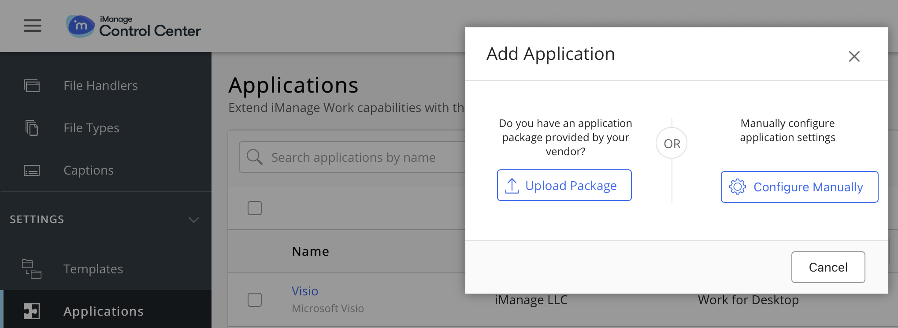Viewport: 898px width, 328px height.
Task: Click the iManage logo icon
Action: (x=80, y=26)
